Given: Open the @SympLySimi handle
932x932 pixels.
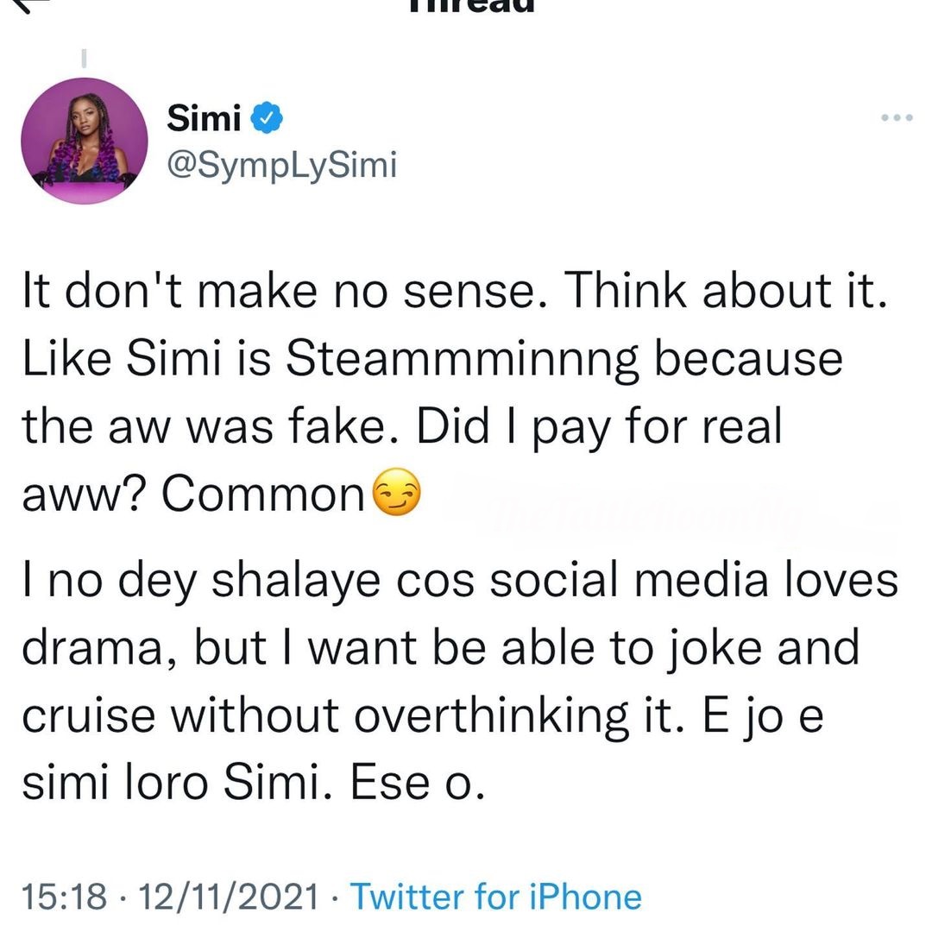Looking at the screenshot, I should (x=281, y=163).
